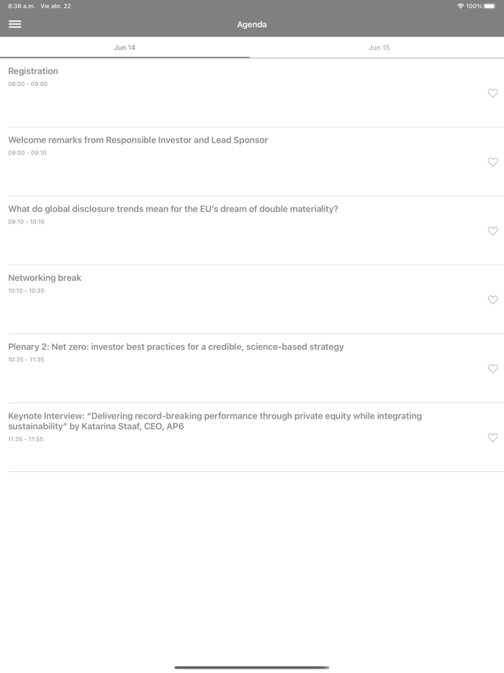The height and width of the screenshot is (673, 504).
Task: Favorite the Keynote Interview session
Action: (x=492, y=437)
